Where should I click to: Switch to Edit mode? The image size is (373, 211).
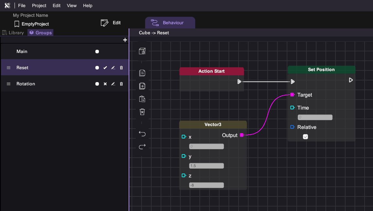[111, 23]
